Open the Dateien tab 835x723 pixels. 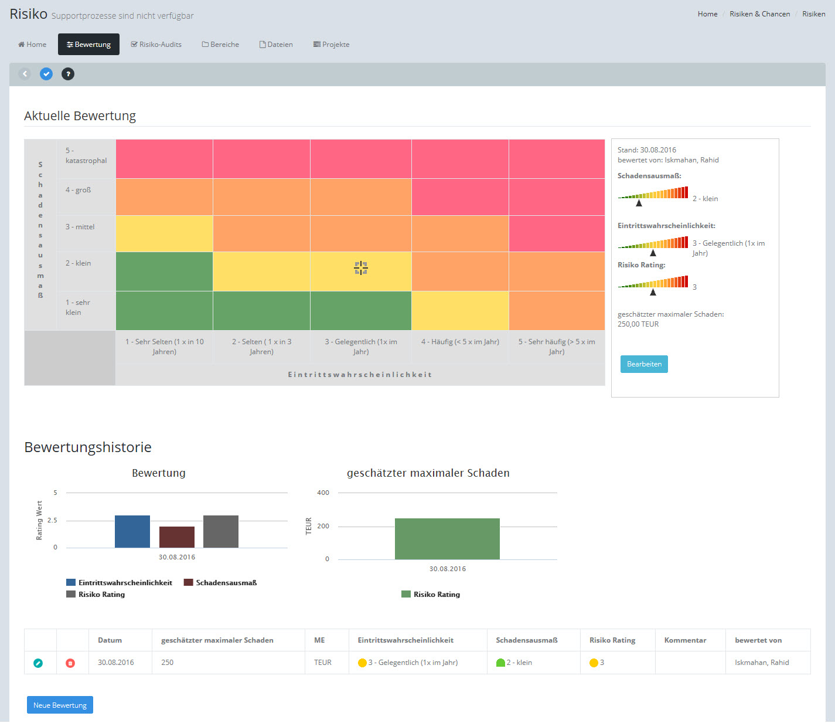[x=276, y=45]
